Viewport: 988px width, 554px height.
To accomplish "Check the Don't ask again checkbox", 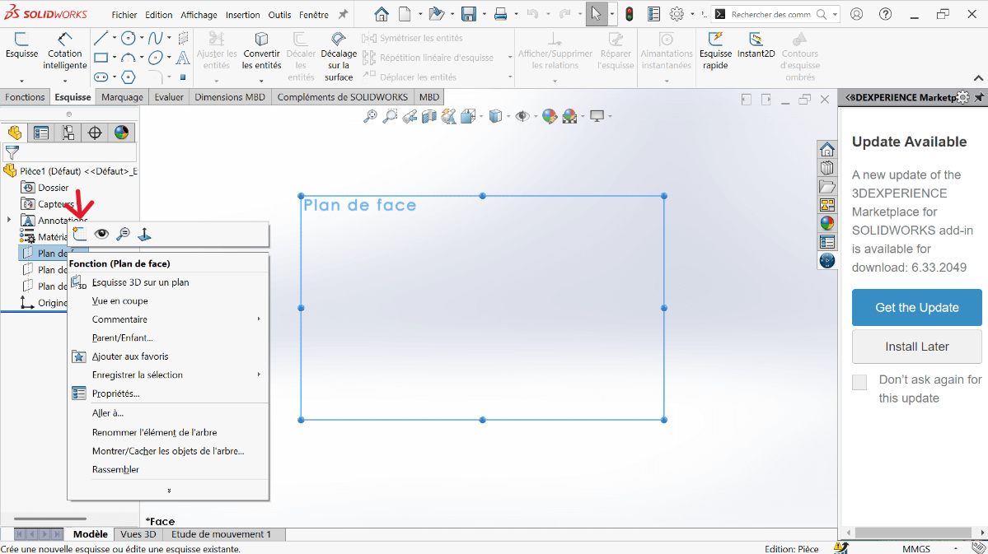I will point(859,382).
